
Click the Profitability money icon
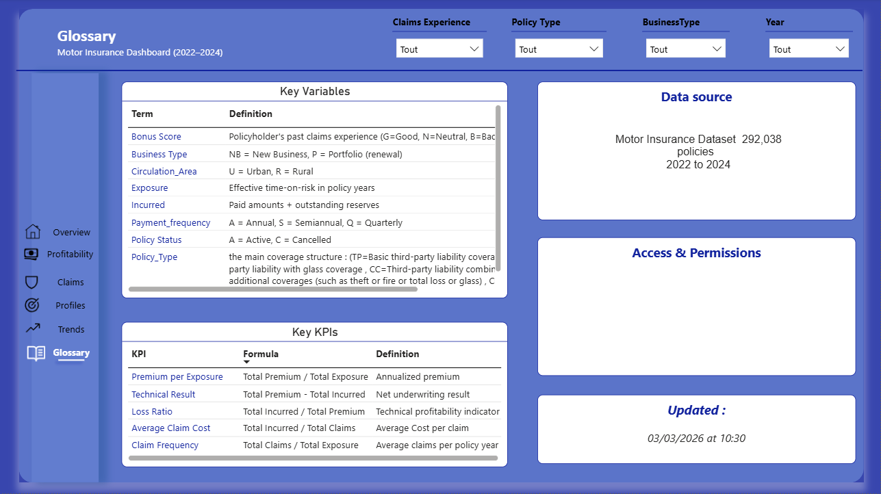(x=31, y=254)
